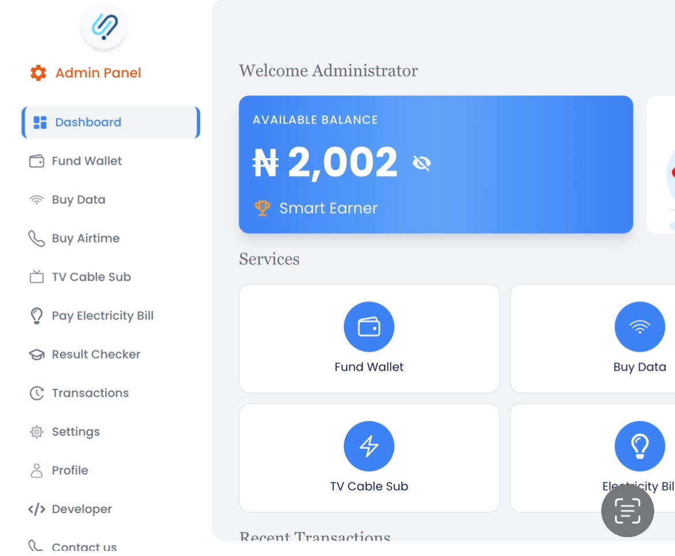Select Buy Data sidebar item
675x556 pixels.
coord(78,199)
